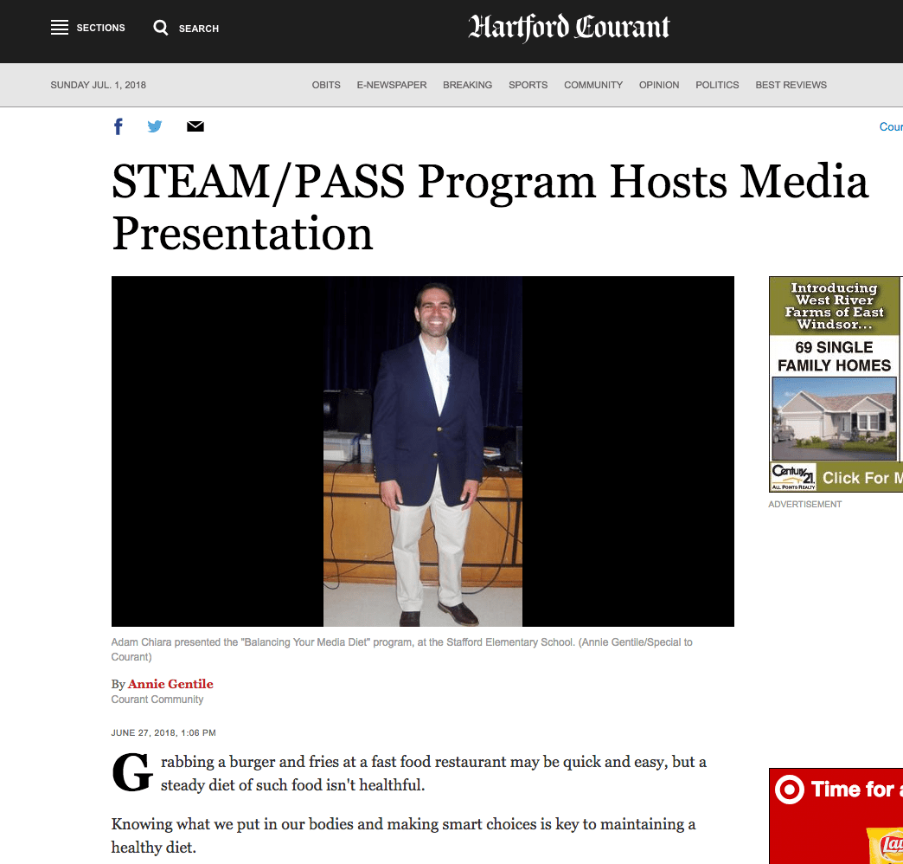903x864 pixels.
Task: Click the Search magnifier icon
Action: [x=161, y=27]
